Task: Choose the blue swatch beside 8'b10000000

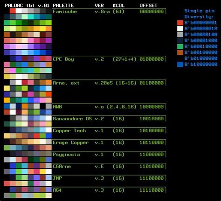Action: point(180,65)
